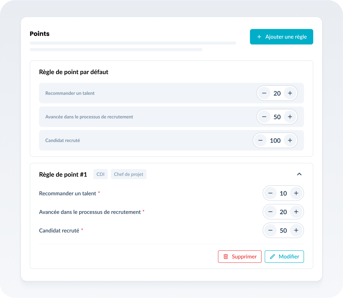The width and height of the screenshot is (343, 298).
Task: Click the rule #1 Recommander value 10
Action: [x=283, y=194]
